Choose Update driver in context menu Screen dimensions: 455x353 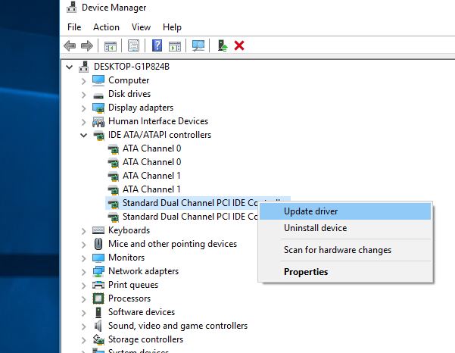[310, 211]
